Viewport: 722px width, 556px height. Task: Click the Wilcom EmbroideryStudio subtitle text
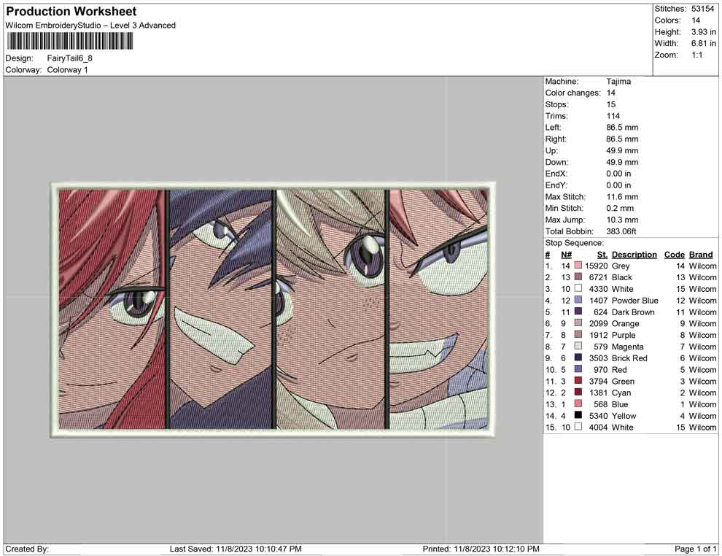click(x=90, y=26)
